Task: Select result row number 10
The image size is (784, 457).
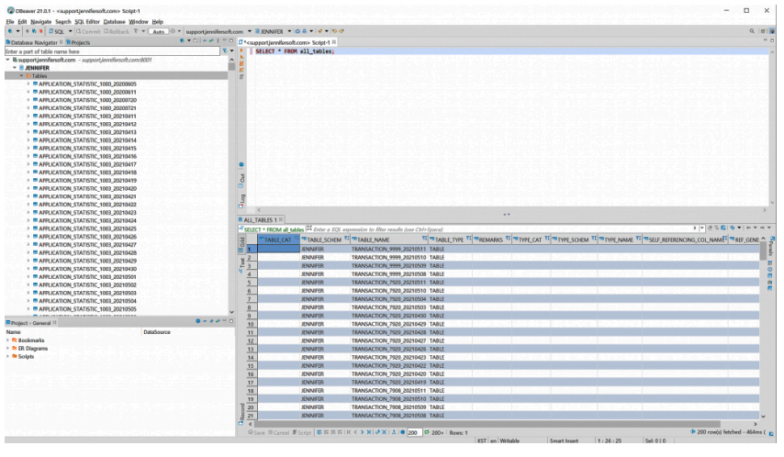Action: point(251,324)
